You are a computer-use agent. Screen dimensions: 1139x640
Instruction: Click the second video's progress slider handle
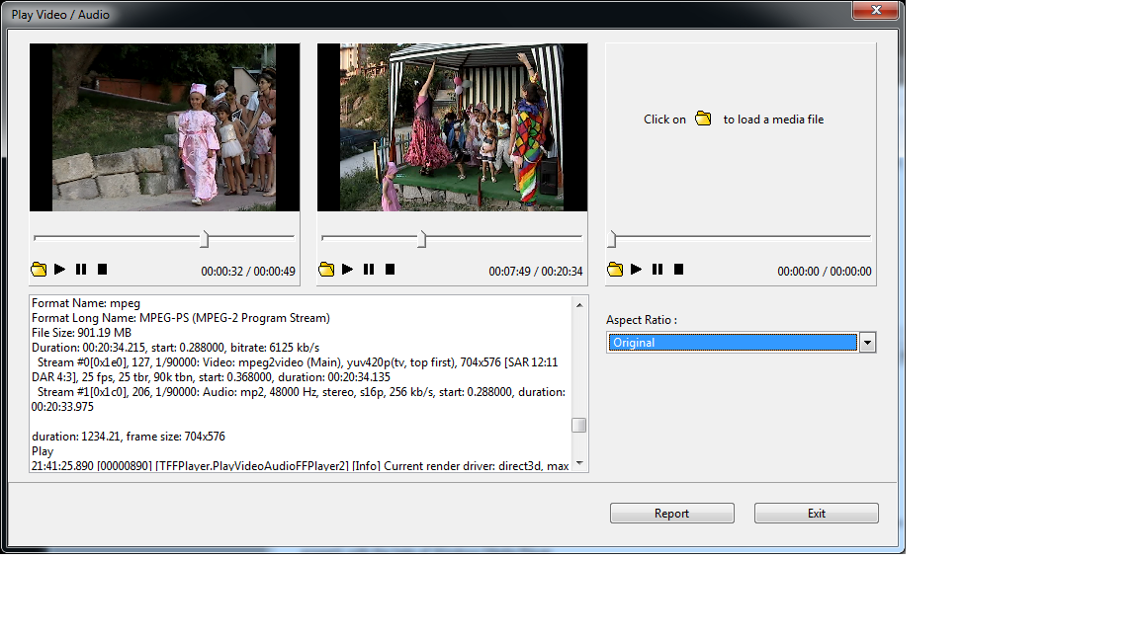423,237
